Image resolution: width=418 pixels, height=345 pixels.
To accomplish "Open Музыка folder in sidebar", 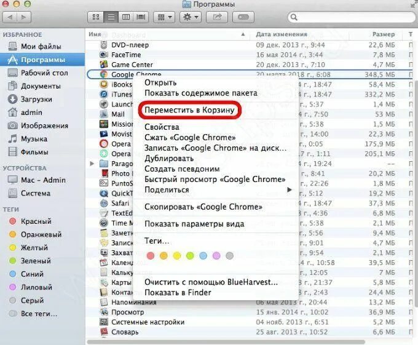I will [x=42, y=138].
